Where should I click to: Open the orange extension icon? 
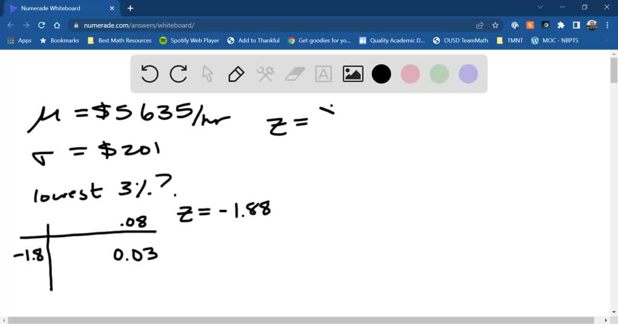pos(530,25)
